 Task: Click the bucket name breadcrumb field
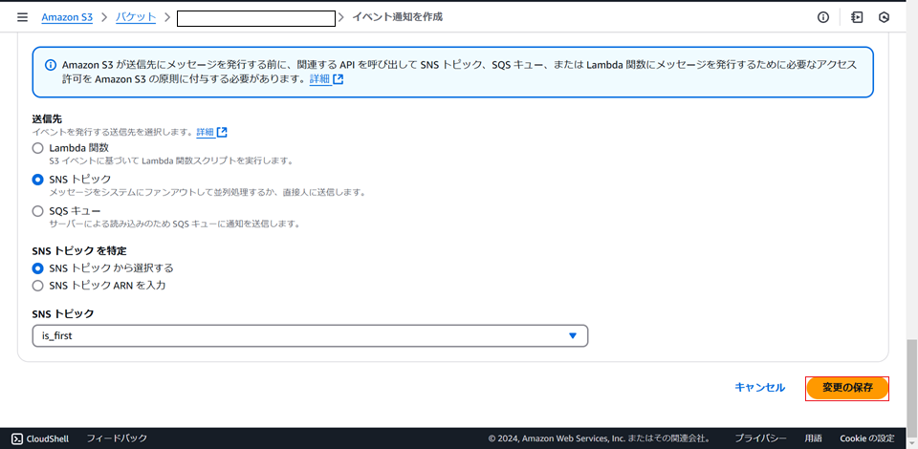point(256,19)
